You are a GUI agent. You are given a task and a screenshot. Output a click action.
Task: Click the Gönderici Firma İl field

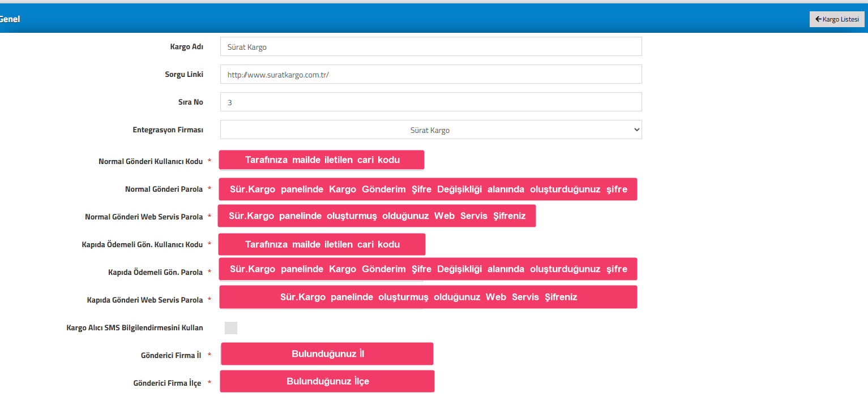click(327, 354)
